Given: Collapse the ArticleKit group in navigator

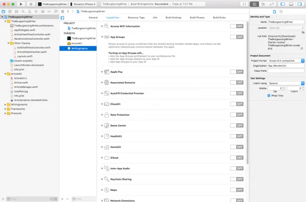Looking at the screenshot, I should pos(5,74).
